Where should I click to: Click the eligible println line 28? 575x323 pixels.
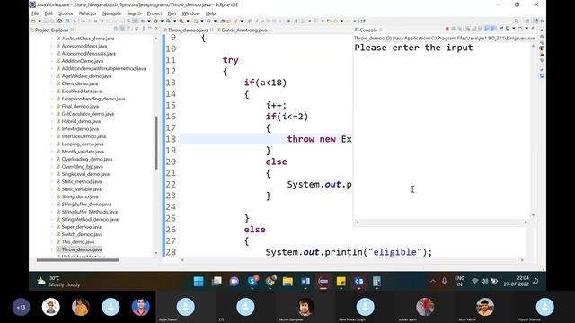point(349,252)
